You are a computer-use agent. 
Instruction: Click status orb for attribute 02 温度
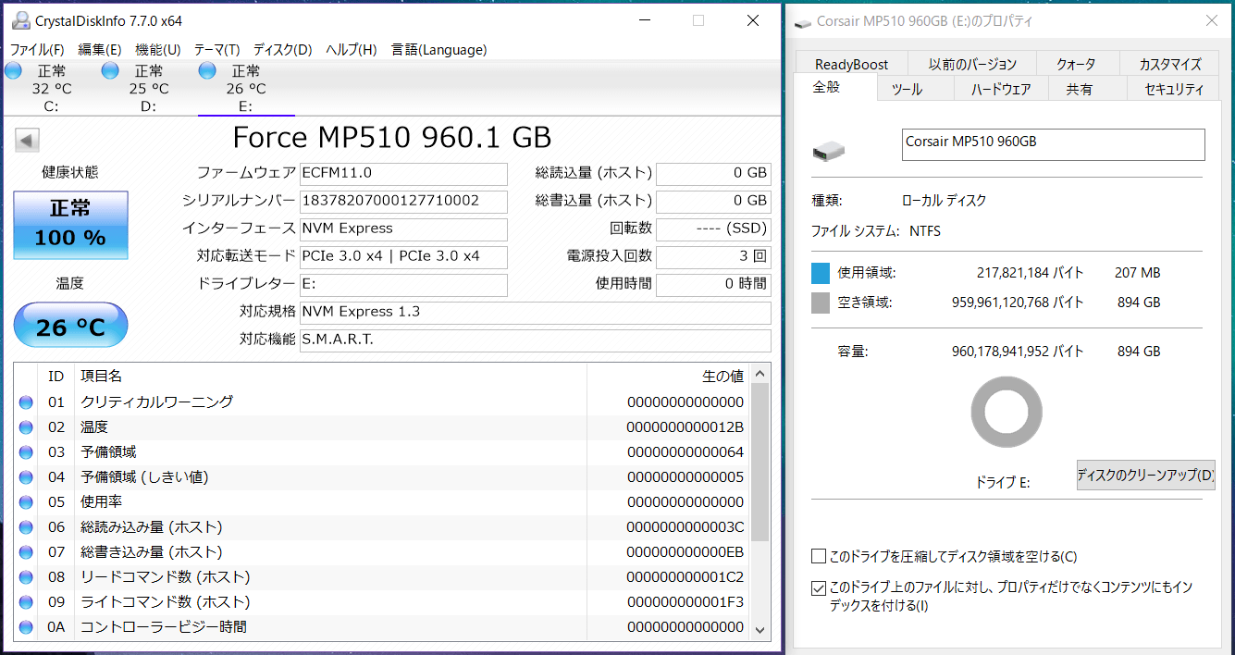(x=26, y=427)
